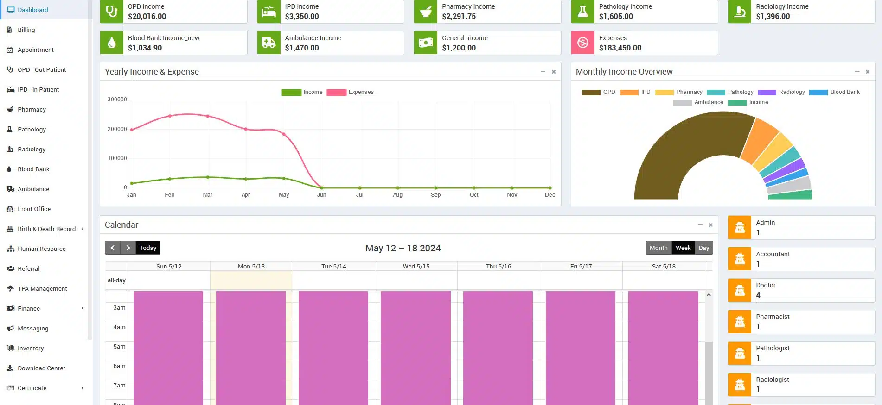Click the IPD bed sidebar icon
The image size is (882, 405).
pos(10,89)
